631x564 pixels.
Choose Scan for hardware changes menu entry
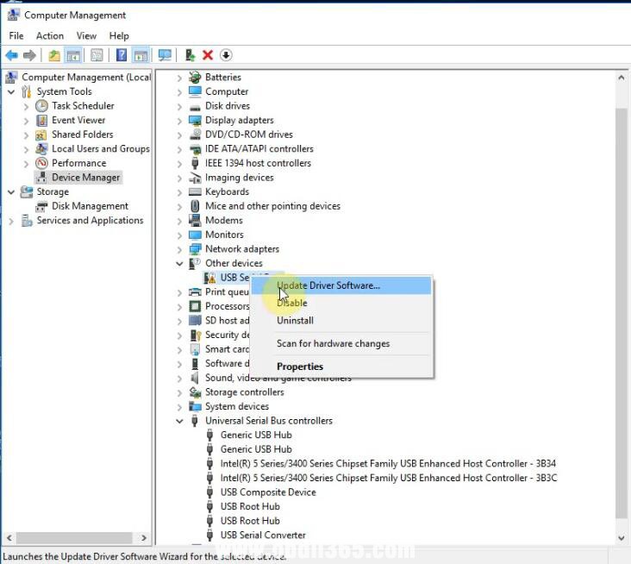341,344
